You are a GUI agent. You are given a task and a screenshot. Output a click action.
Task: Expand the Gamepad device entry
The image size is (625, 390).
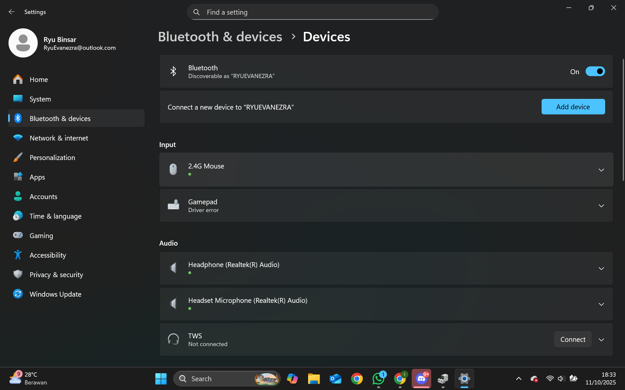[x=601, y=206]
